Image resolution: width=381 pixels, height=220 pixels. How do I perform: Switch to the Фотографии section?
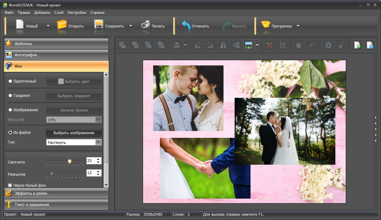pos(56,55)
